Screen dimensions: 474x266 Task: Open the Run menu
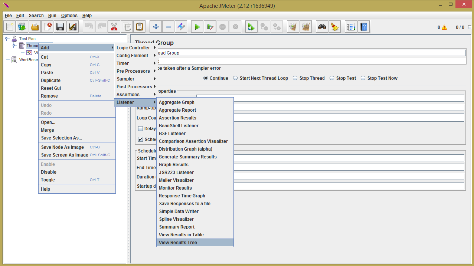[x=52, y=16]
